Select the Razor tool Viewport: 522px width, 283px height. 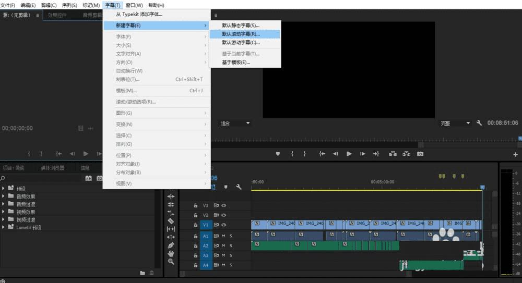click(171, 220)
